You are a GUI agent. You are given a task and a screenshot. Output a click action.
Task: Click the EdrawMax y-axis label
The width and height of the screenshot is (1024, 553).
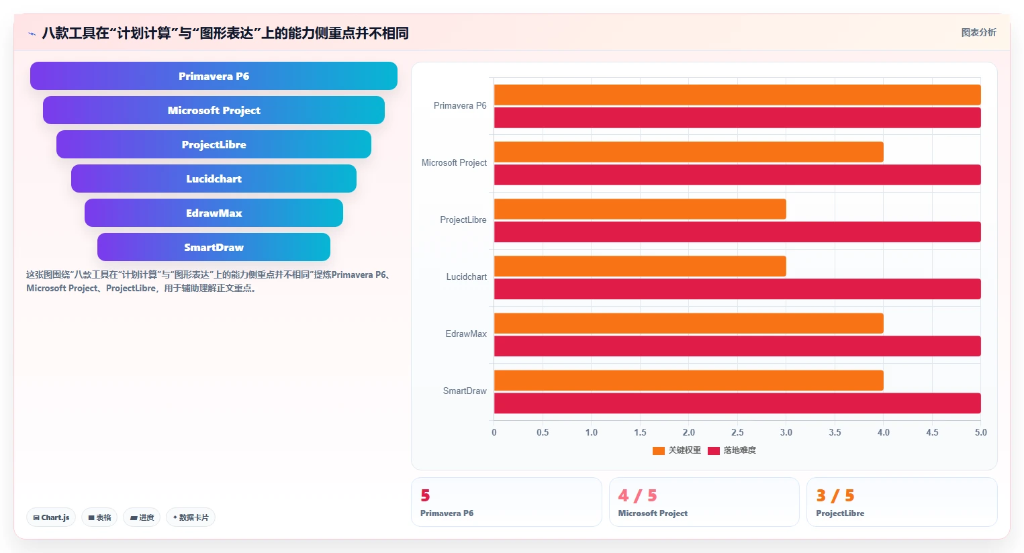point(466,334)
